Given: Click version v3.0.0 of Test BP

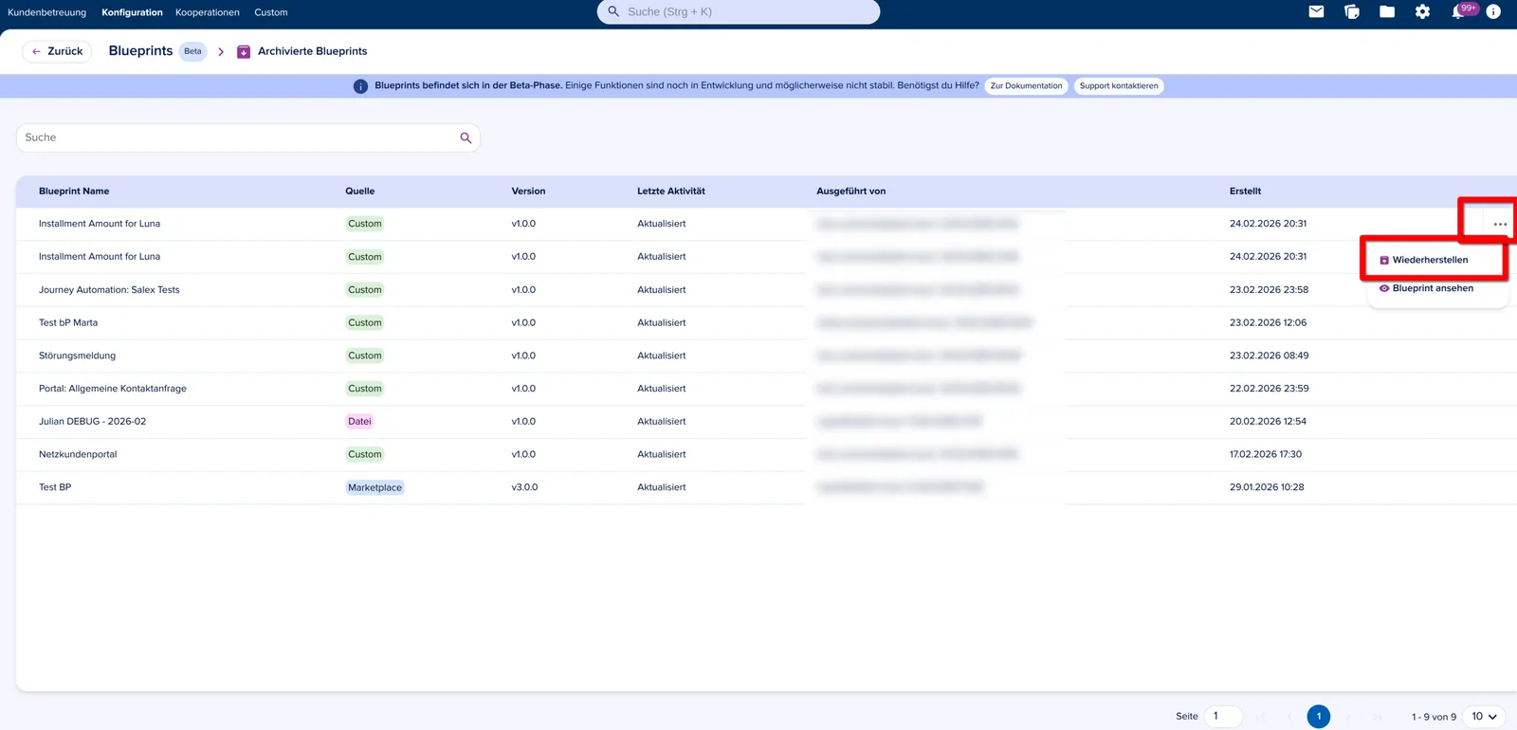Looking at the screenshot, I should [524, 487].
